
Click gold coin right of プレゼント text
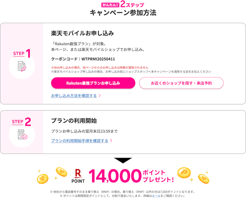[x=184, y=173]
